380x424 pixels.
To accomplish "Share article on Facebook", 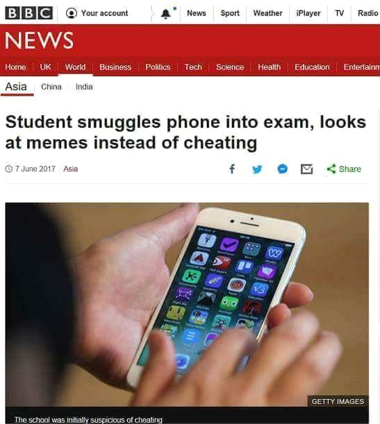I will point(232,169).
